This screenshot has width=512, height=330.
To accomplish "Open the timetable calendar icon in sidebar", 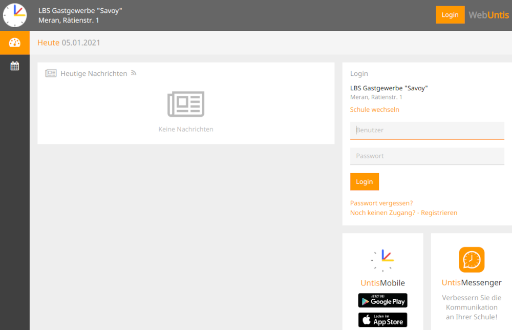I will 15,66.
